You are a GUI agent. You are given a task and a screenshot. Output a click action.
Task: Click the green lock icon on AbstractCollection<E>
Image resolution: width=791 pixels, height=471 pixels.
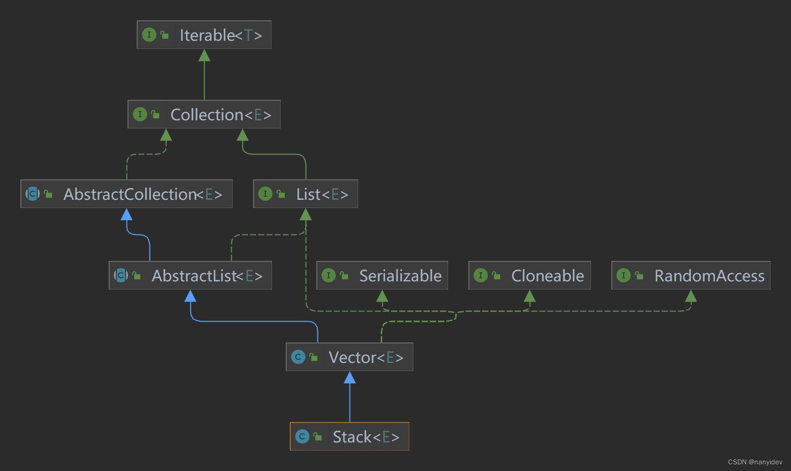(x=48, y=194)
